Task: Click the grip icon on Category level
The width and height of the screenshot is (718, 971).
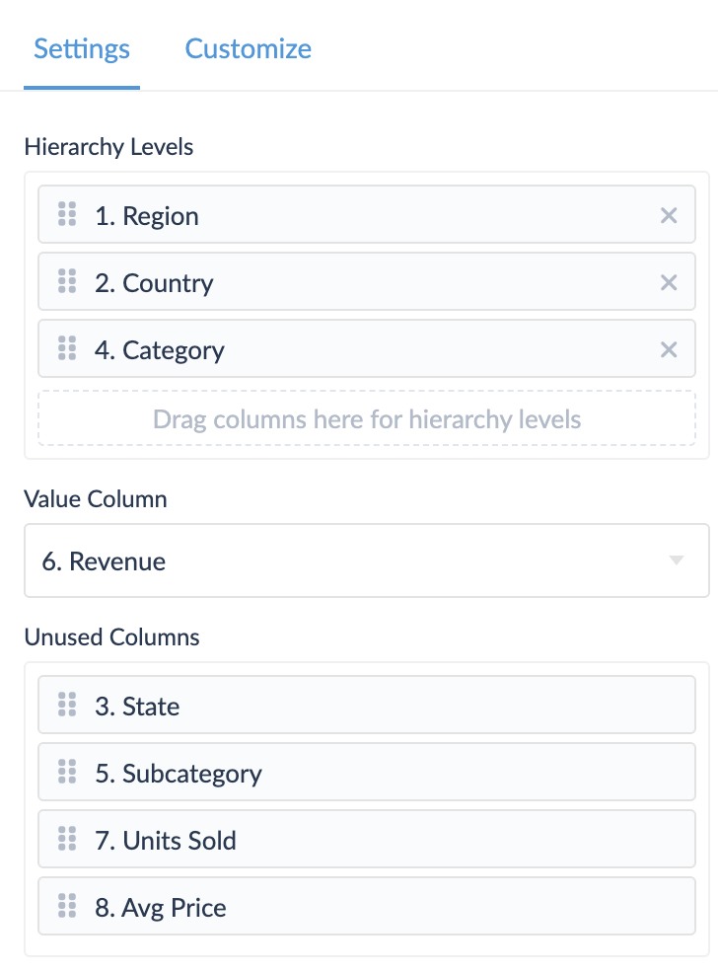Action: click(x=67, y=348)
